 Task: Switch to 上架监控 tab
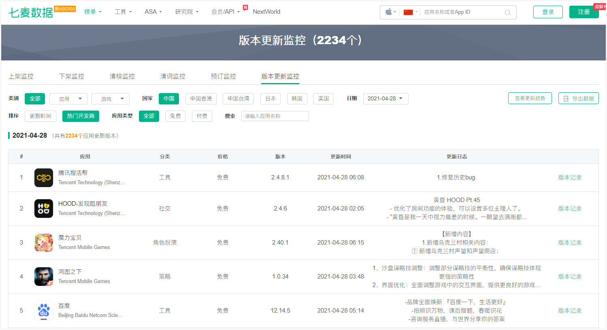point(21,77)
